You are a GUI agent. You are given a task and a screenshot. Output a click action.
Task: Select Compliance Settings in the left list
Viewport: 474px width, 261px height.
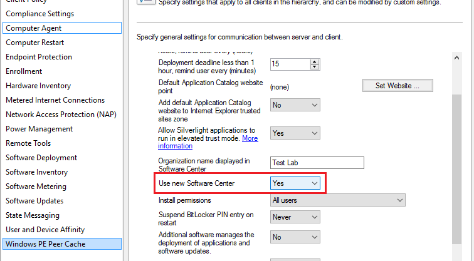(x=39, y=14)
